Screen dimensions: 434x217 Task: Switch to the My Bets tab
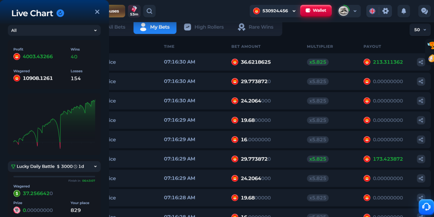click(155, 27)
